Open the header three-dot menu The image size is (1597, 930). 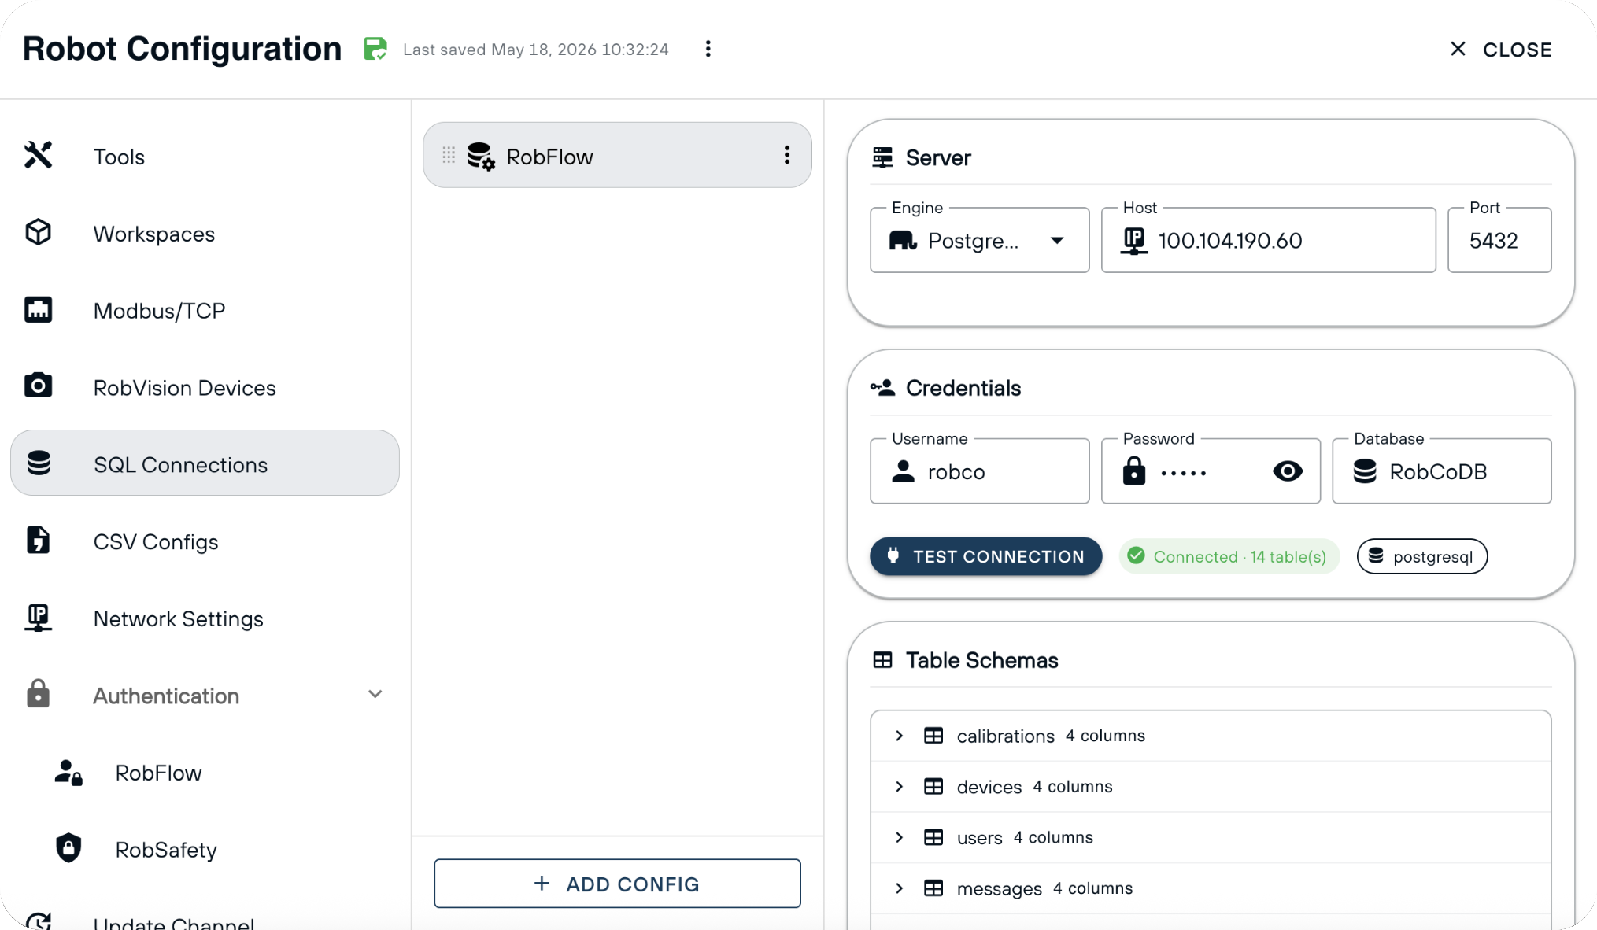[x=708, y=49]
